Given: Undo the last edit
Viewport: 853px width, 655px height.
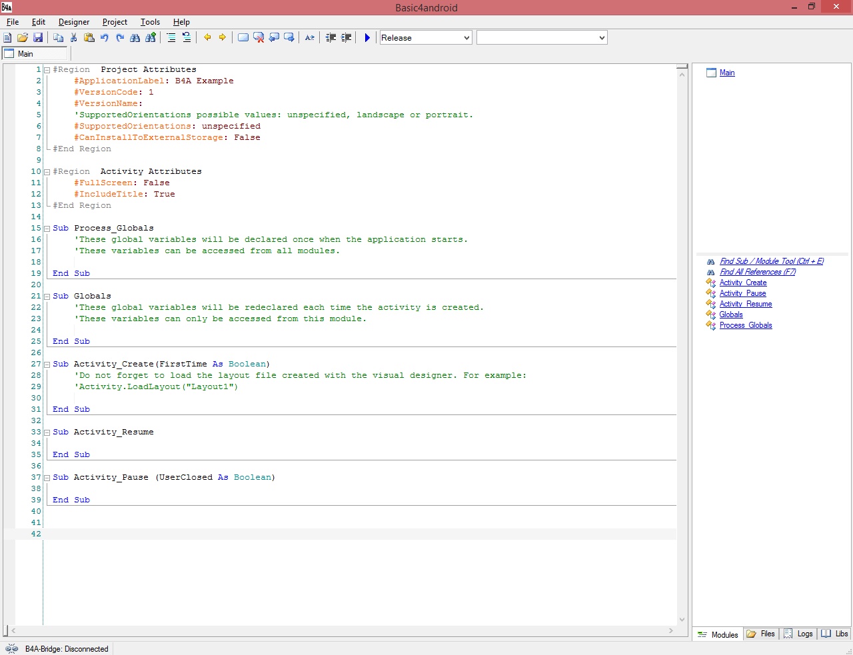Looking at the screenshot, I should pos(104,38).
